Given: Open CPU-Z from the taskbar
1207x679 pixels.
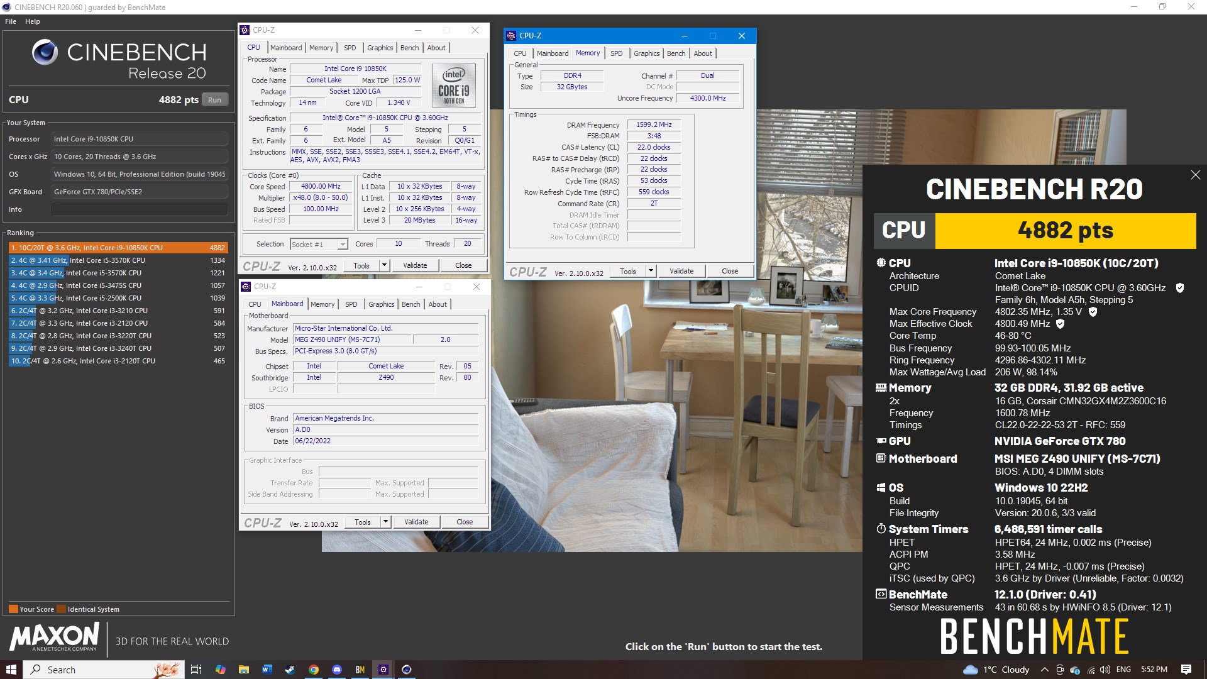Looking at the screenshot, I should 383,670.
